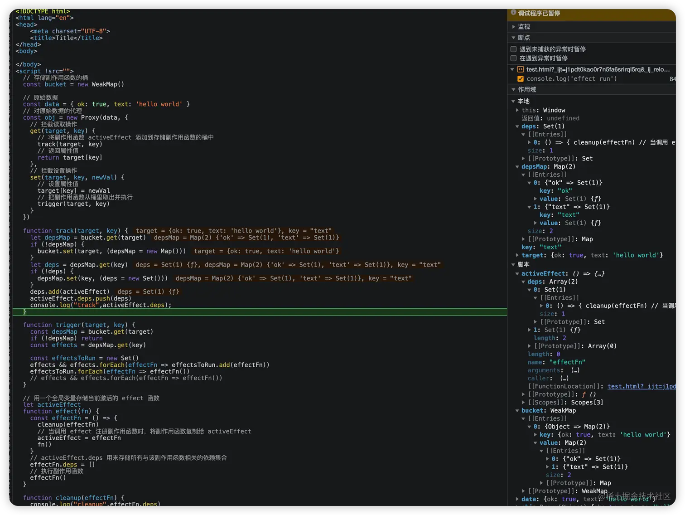The width and height of the screenshot is (685, 515).
Task: Click the 'function cleanup(effectFn)' code line
Action: (74, 498)
